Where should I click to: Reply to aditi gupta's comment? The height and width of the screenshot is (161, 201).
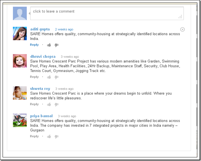34,45
